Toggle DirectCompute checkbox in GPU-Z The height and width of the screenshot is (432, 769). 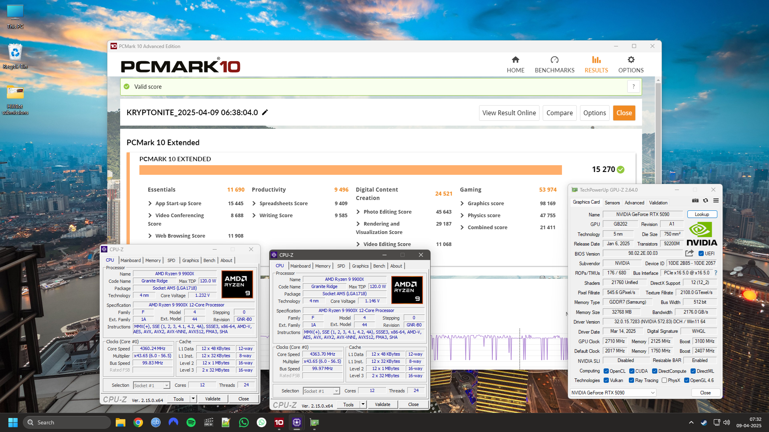[x=654, y=371]
